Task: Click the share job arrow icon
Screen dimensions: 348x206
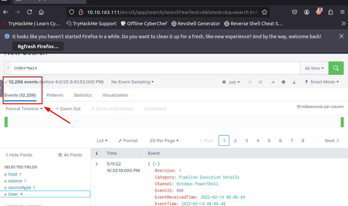Action: [273, 82]
